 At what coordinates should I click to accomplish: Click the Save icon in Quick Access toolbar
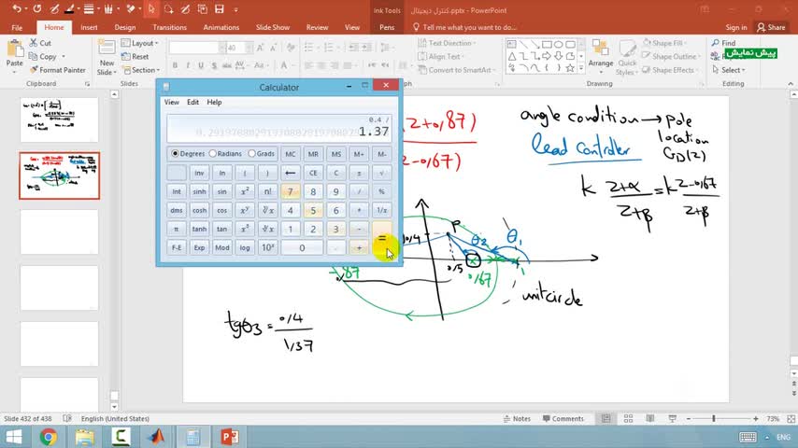(x=220, y=9)
